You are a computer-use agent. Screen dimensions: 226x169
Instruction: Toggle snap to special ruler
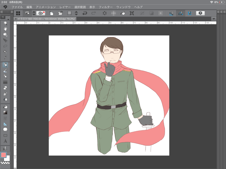(x=180, y=13)
